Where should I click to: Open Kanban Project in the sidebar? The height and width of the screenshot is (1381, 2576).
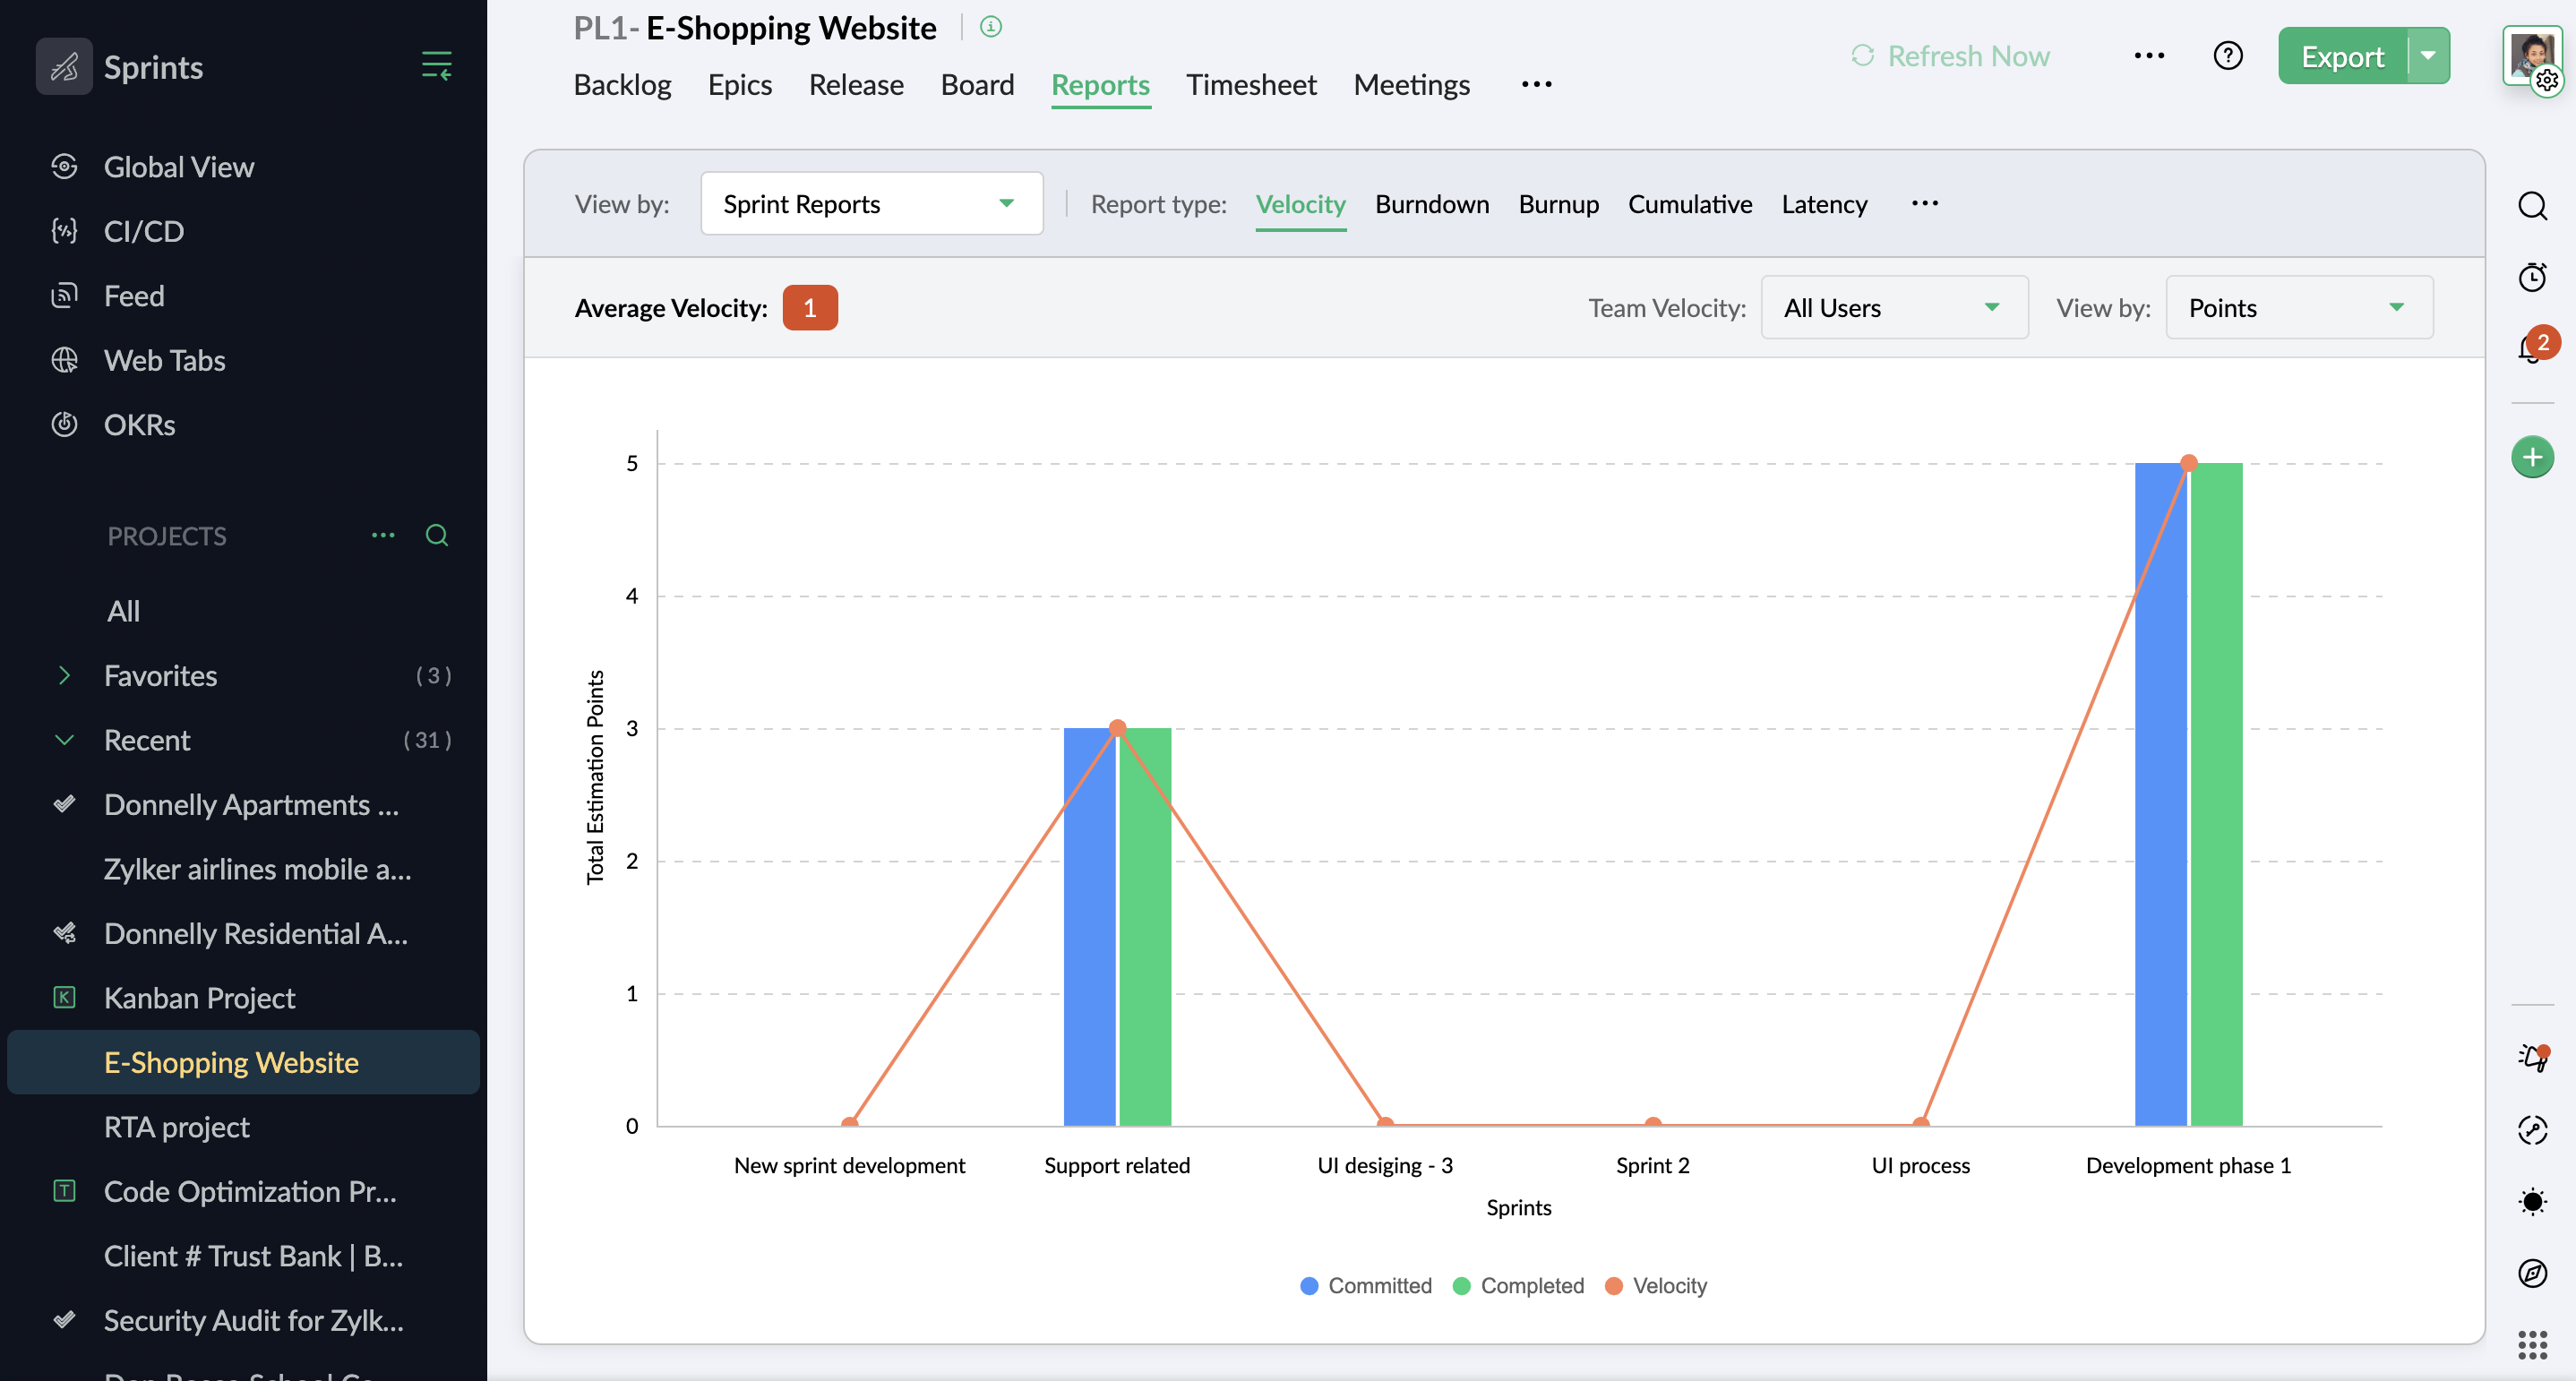(199, 997)
